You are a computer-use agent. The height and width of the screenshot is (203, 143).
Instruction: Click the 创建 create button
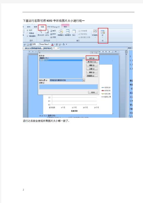[92, 69]
